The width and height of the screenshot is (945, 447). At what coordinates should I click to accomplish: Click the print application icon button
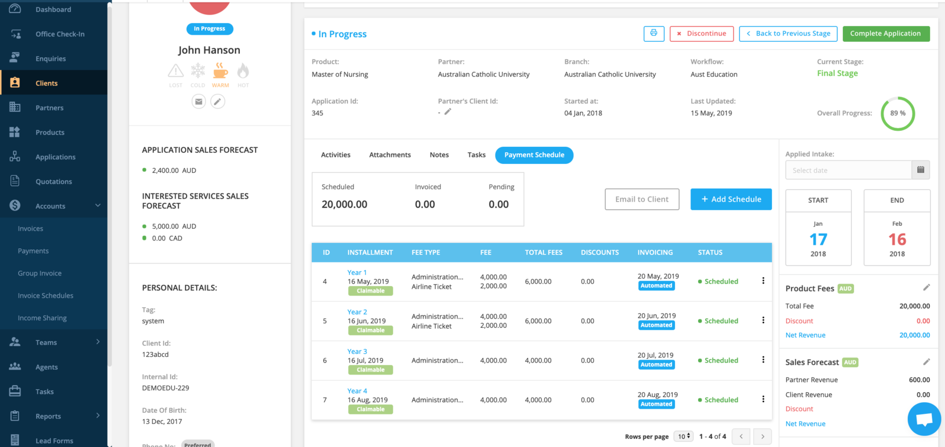(653, 34)
